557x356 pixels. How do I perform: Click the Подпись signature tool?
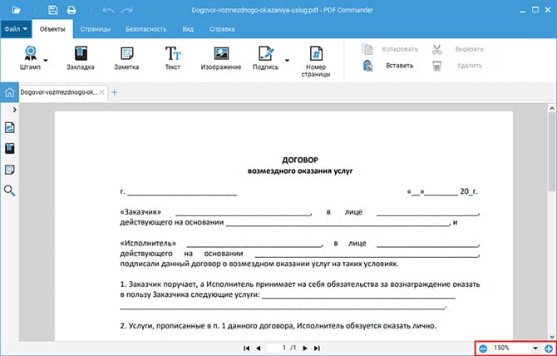[x=265, y=55]
